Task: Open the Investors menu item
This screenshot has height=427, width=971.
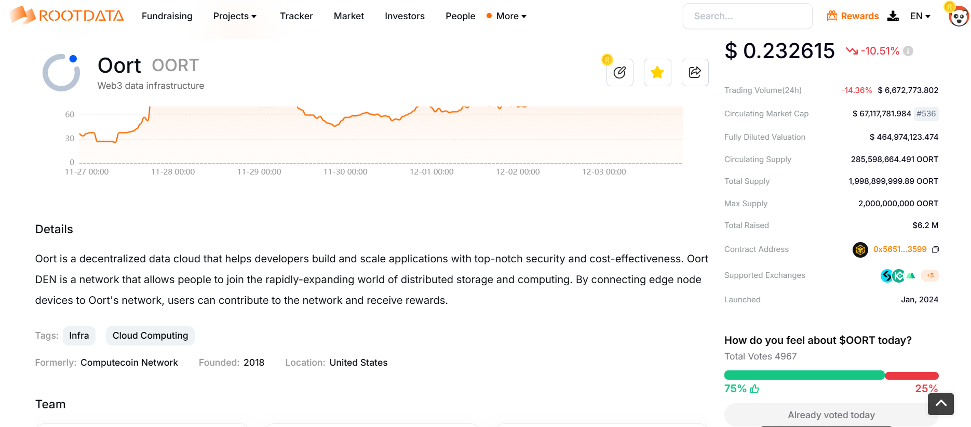Action: tap(404, 16)
